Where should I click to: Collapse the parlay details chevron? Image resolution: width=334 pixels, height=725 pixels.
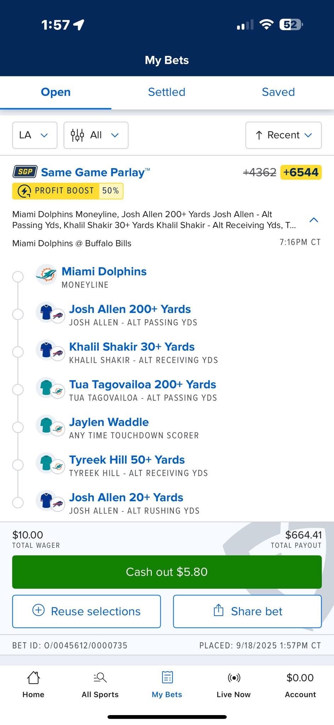[x=314, y=220]
